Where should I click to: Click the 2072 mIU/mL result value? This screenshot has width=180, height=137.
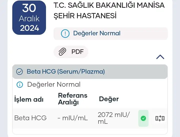tap(114, 118)
